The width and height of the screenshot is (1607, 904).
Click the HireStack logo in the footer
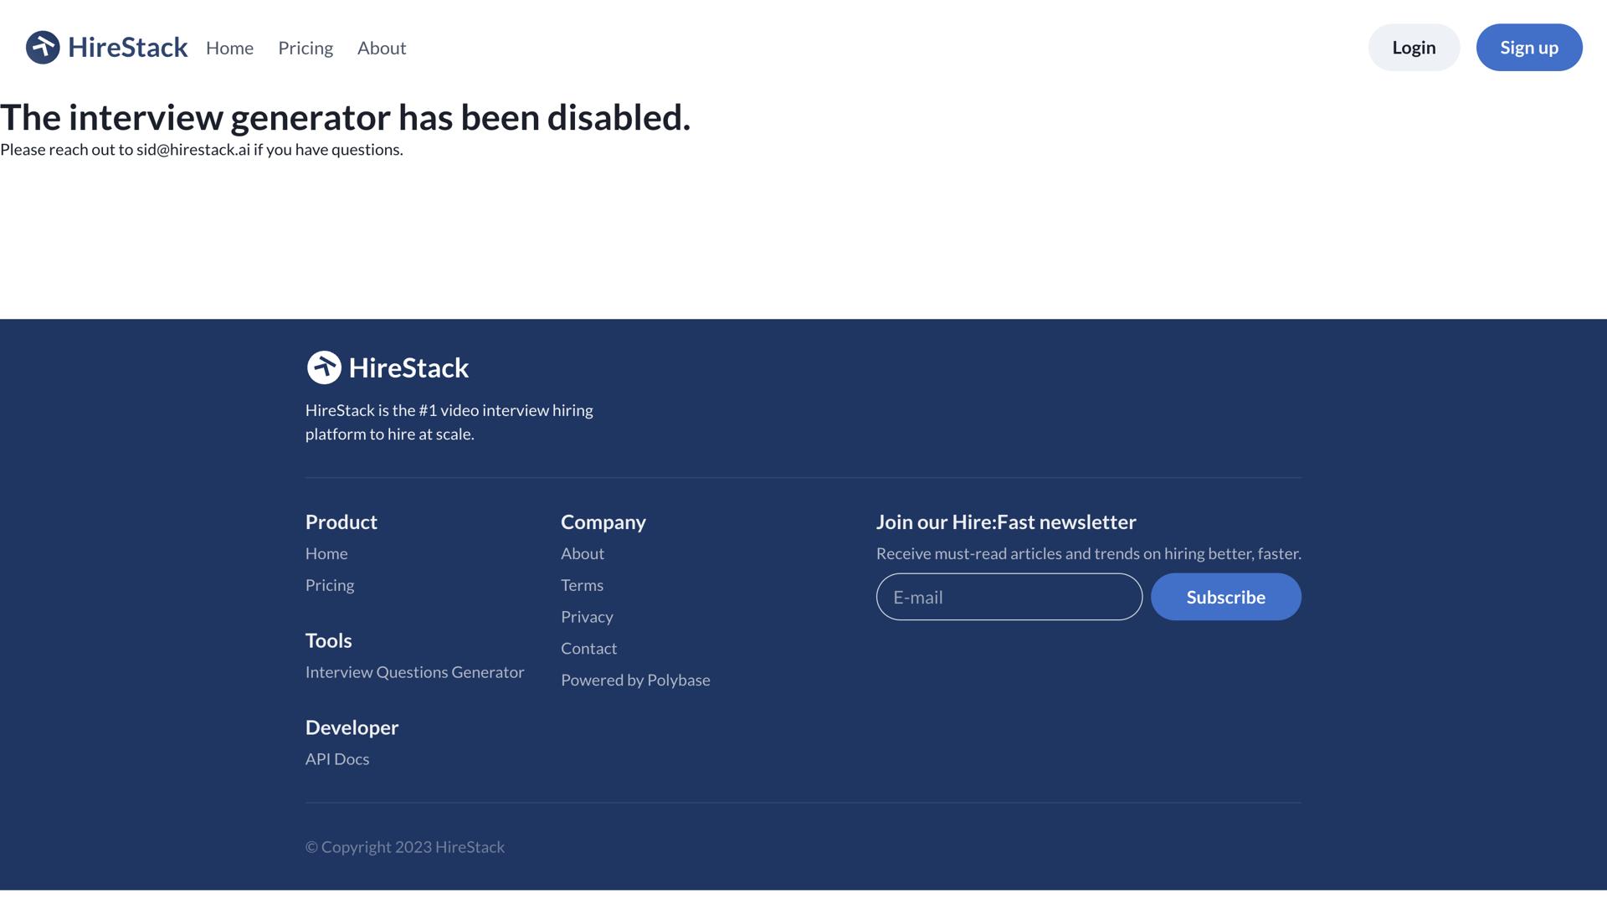tap(387, 367)
